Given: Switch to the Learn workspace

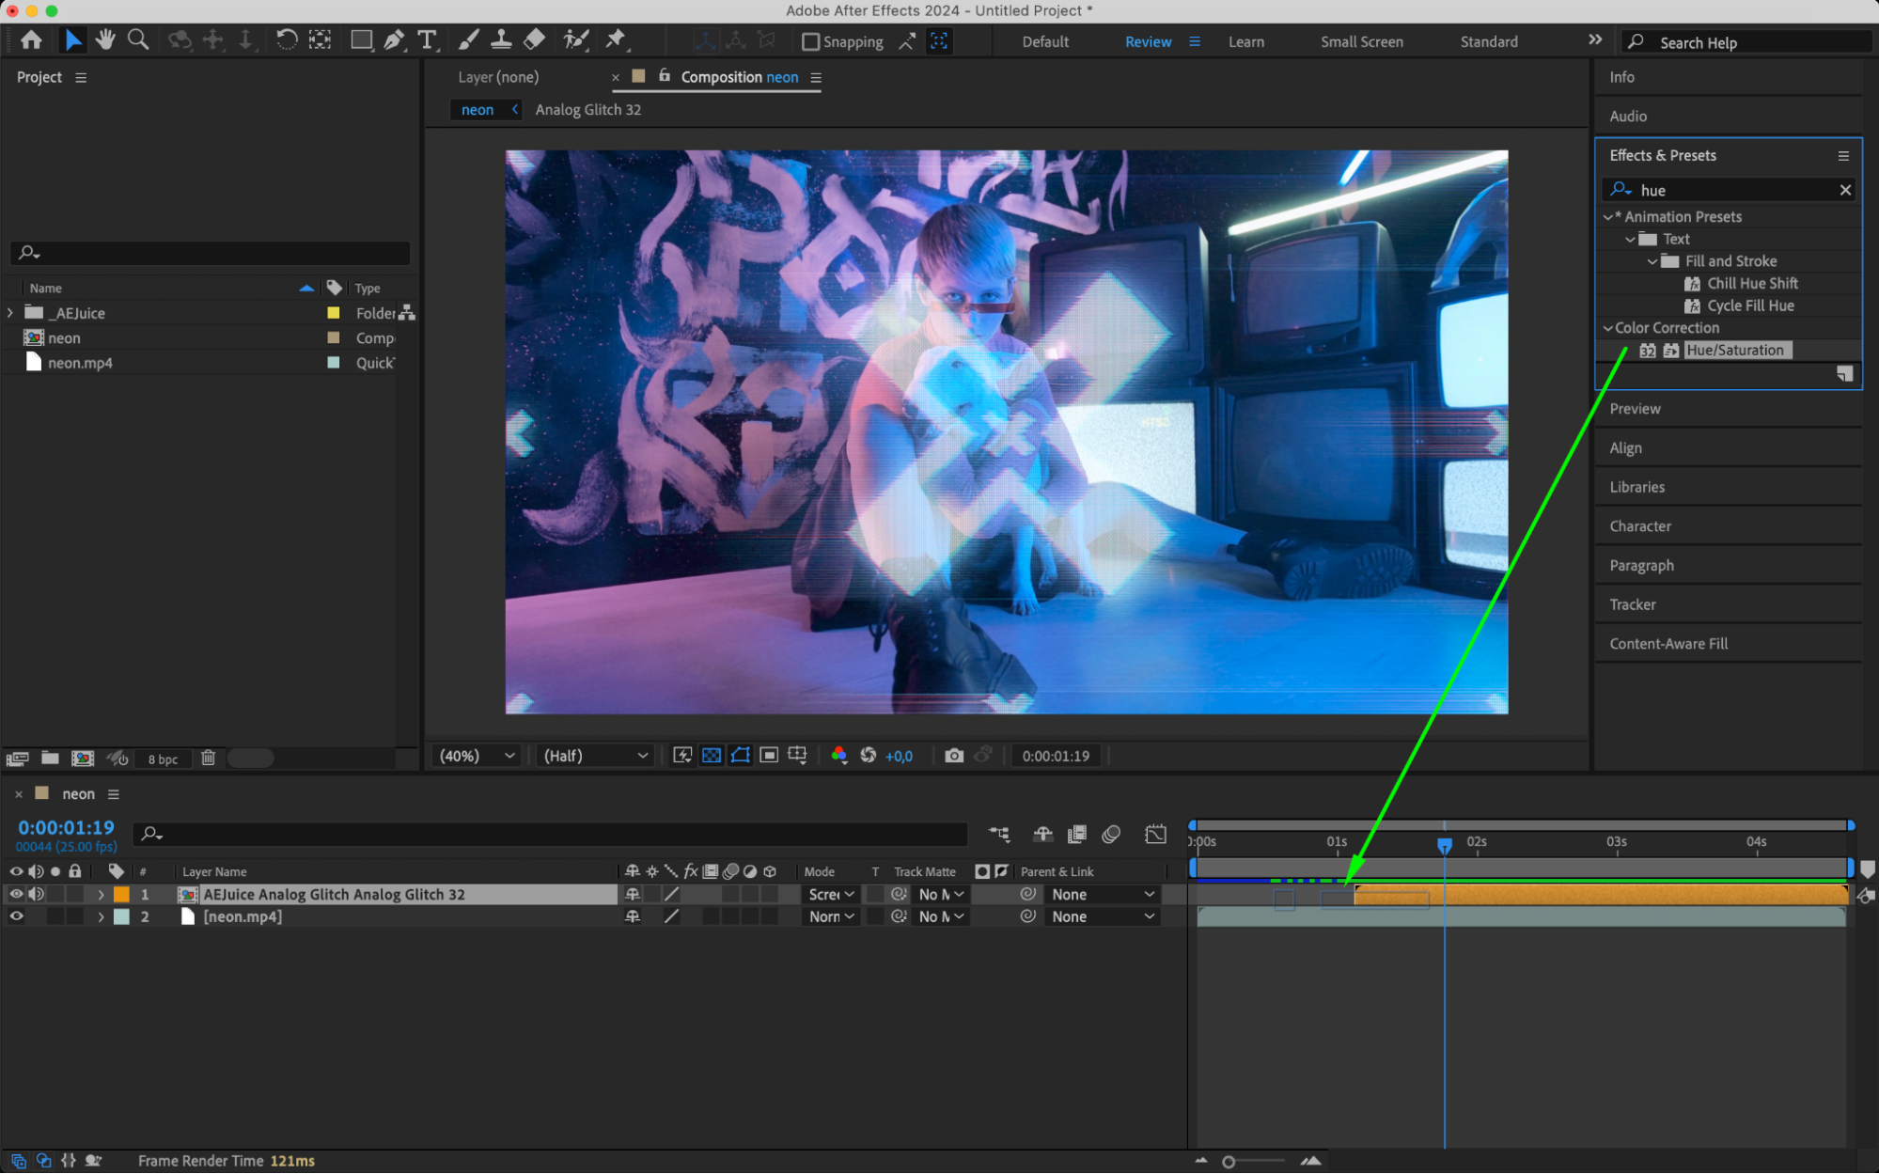Looking at the screenshot, I should click(x=1245, y=41).
